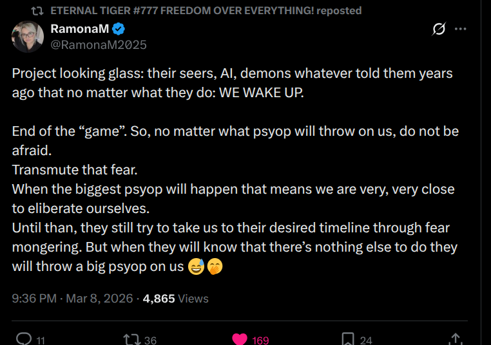This screenshot has height=345, width=491.
Task: Bookmark the post with the bookmark icon
Action: click(x=347, y=339)
